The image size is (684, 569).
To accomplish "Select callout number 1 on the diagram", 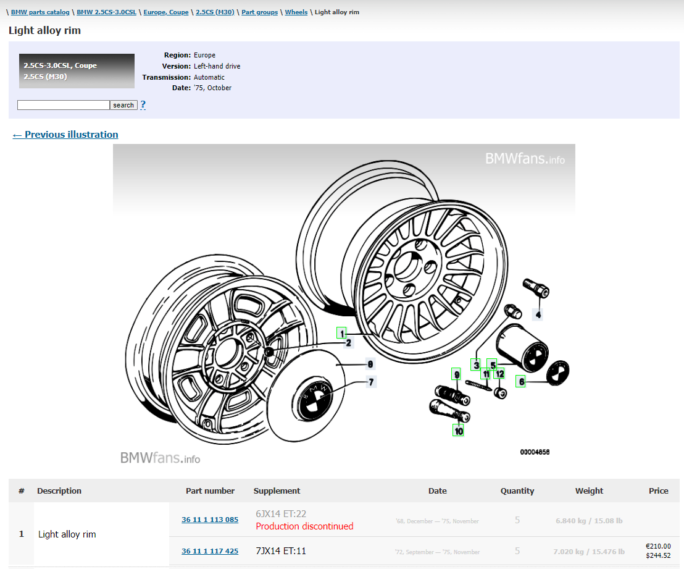I will coord(341,333).
